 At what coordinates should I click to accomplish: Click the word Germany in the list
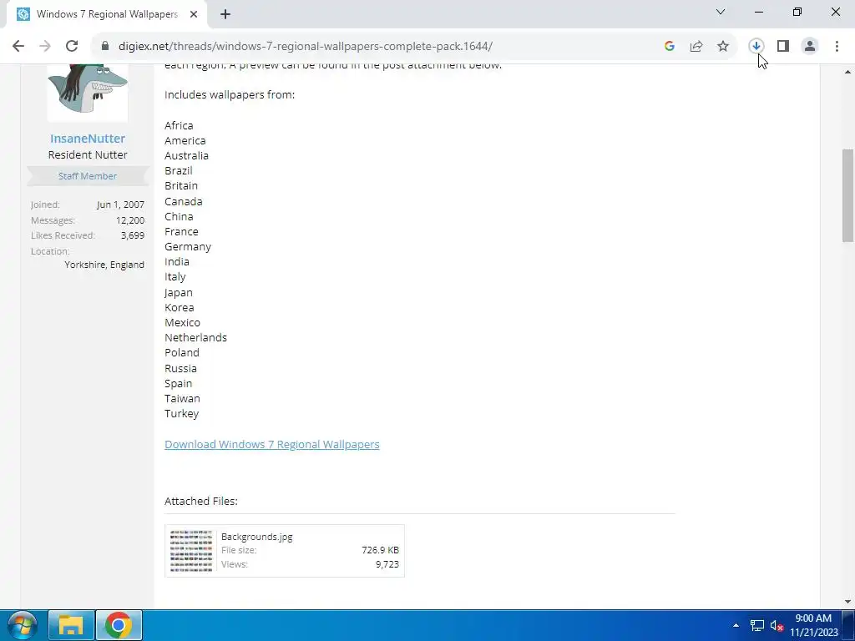188,247
